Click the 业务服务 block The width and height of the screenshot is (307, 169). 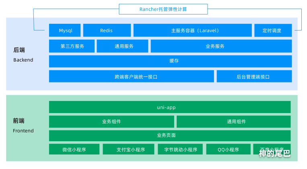(x=221, y=46)
